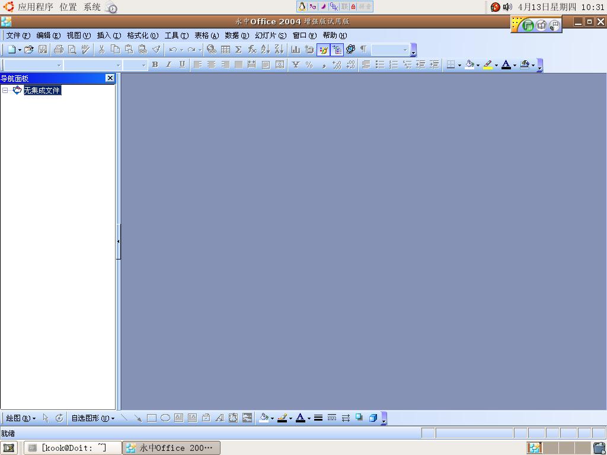607x455 pixels.
Task: Close the 导航面板 navigation panel
Action: (x=110, y=78)
